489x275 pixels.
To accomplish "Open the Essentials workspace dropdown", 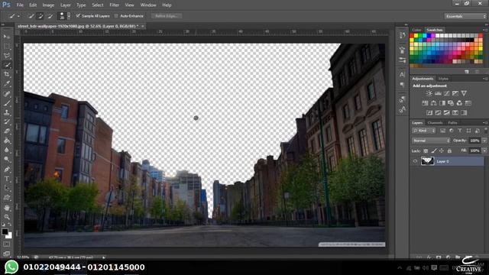I will click(x=465, y=16).
